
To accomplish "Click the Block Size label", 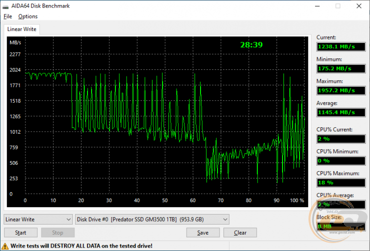I will tap(328, 217).
